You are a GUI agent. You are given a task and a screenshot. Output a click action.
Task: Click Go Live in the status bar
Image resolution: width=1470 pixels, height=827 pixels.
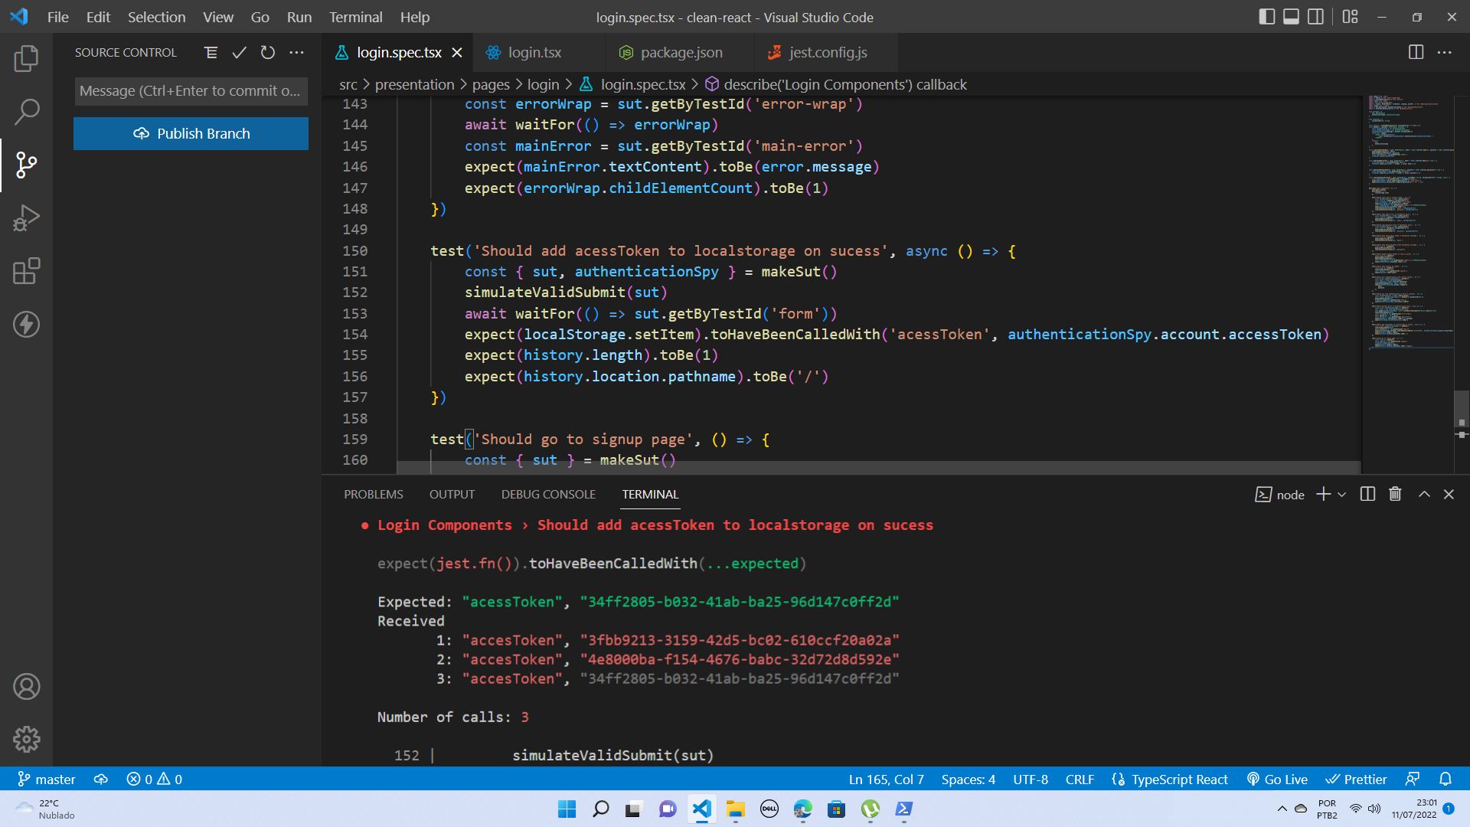pyautogui.click(x=1277, y=779)
